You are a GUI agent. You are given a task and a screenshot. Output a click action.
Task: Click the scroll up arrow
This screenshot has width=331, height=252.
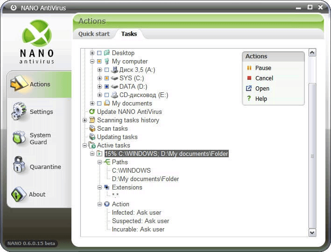click(312, 53)
